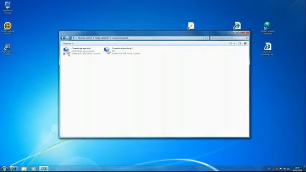This screenshot has width=306, height=172.
Task: Show hidden tray icons arrow
Action: point(273,169)
